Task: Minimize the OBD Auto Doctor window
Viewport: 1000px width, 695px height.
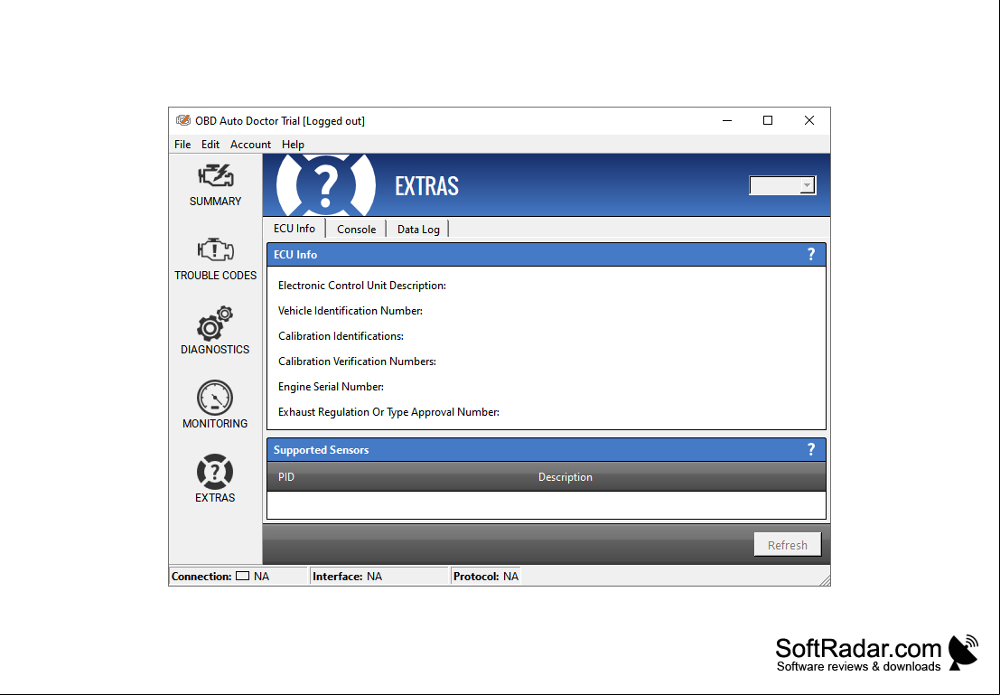Action: click(x=727, y=120)
